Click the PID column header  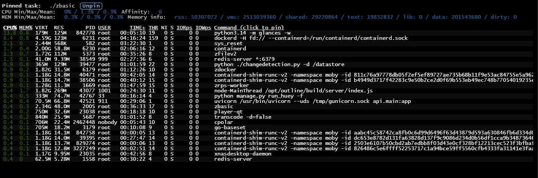(x=90, y=27)
